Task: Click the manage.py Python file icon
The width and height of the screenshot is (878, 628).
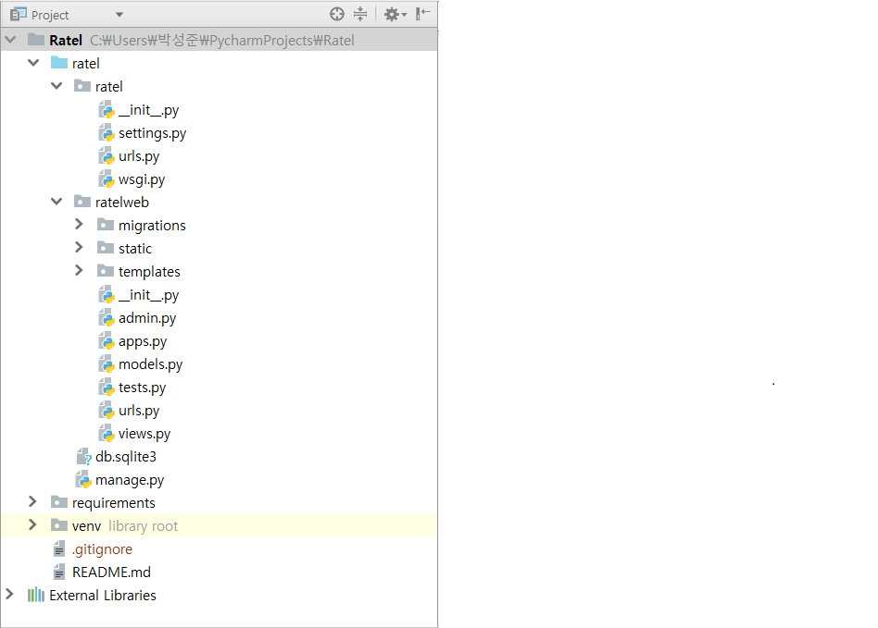Action: (x=83, y=480)
